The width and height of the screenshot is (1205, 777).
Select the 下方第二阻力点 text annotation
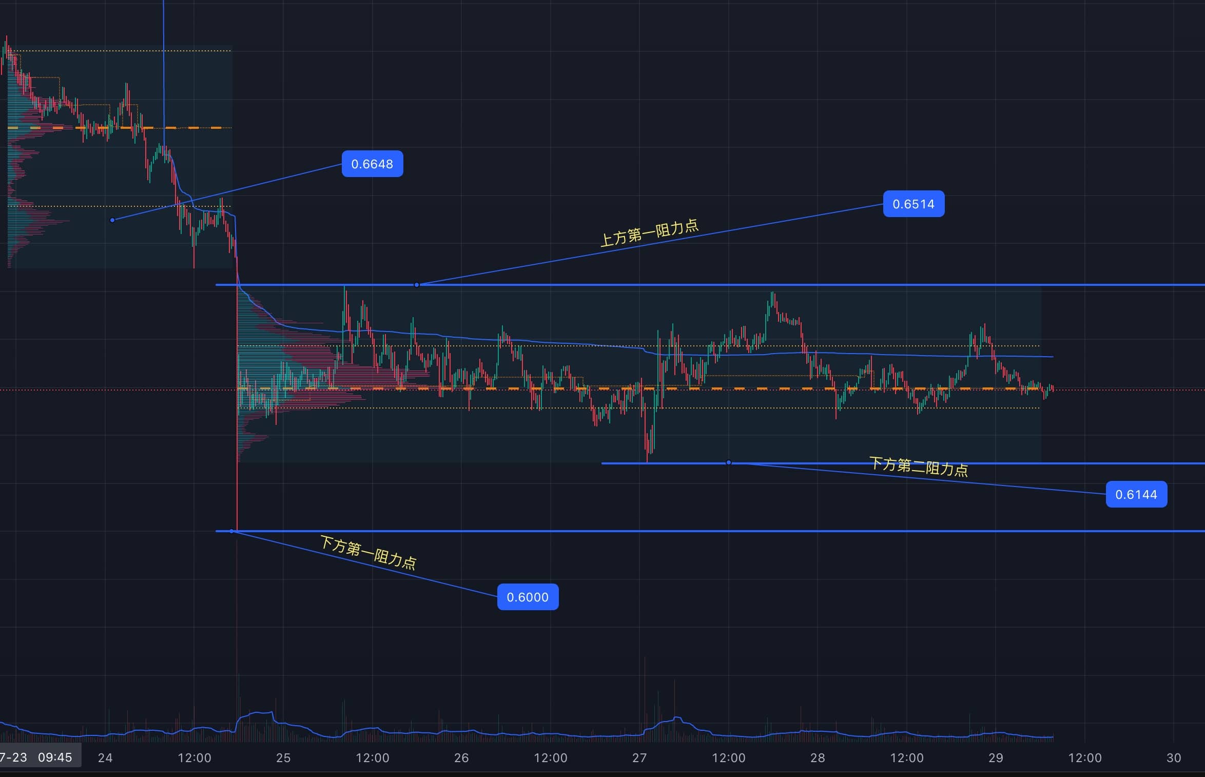[918, 467]
